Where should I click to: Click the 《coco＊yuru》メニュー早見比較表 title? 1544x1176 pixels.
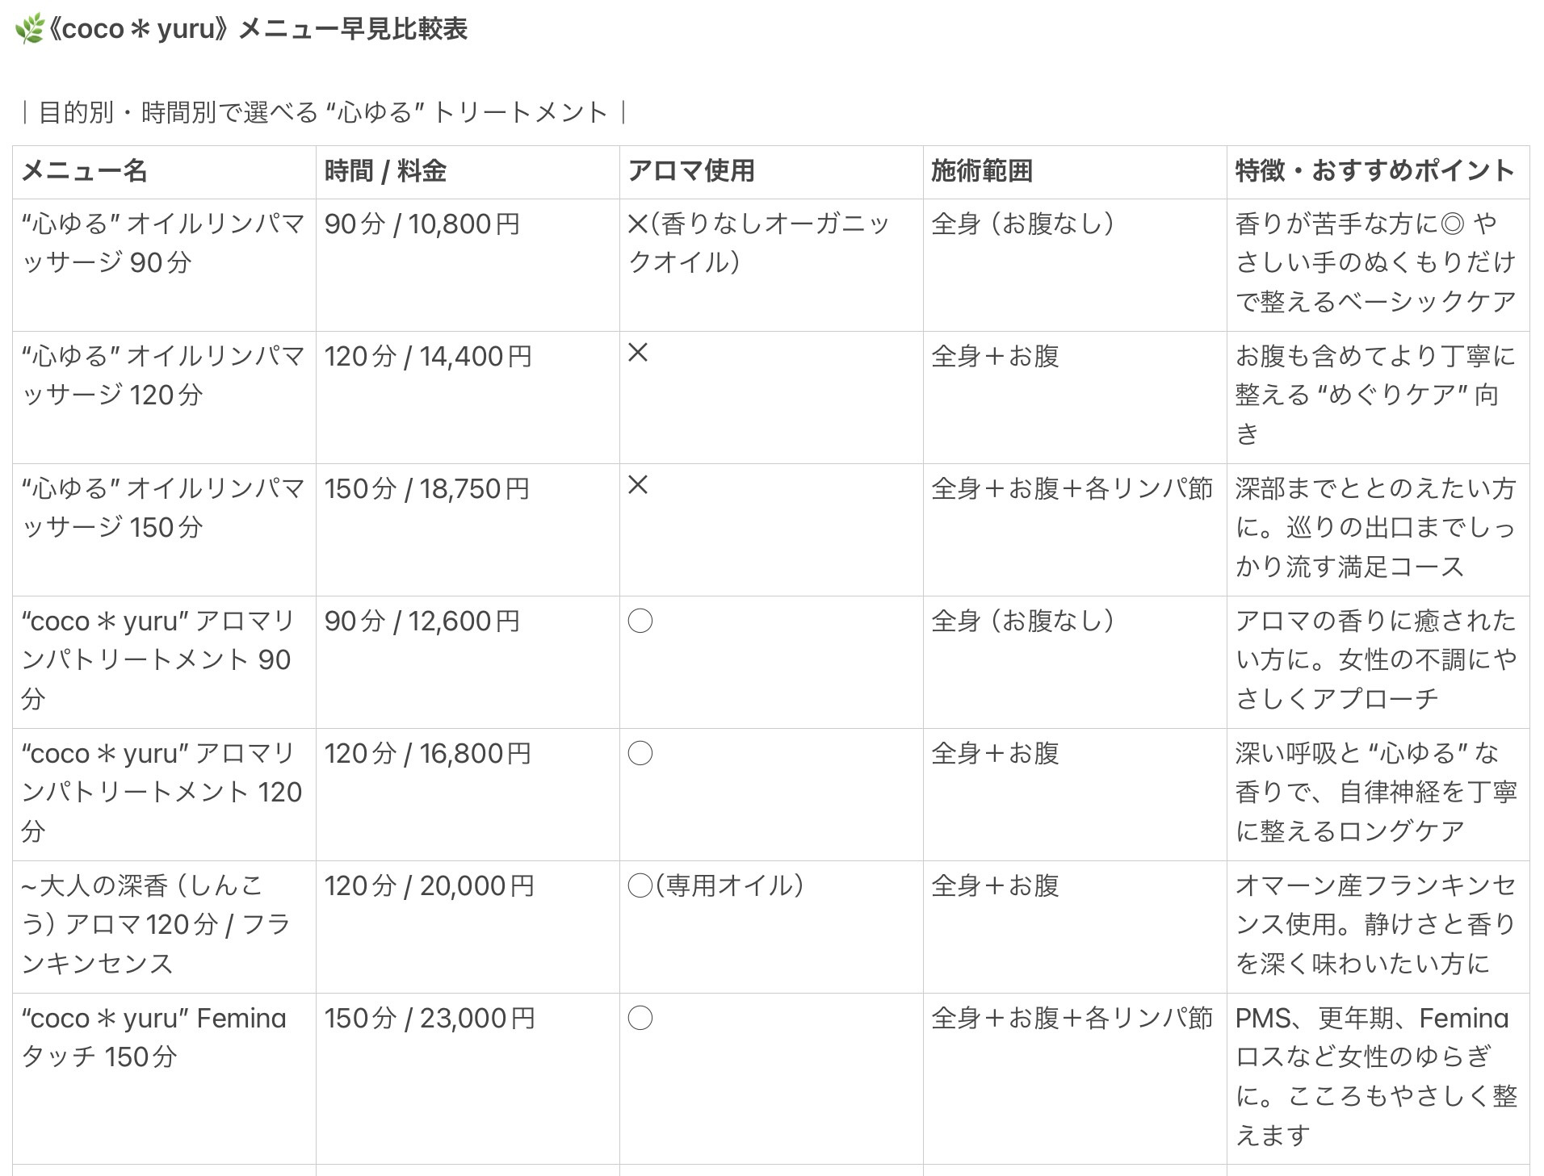click(257, 30)
